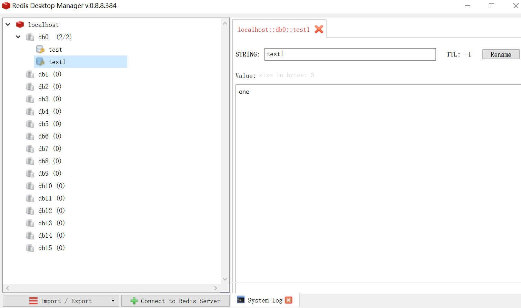Click the db0 database icon
521x308 pixels.
[x=30, y=37]
